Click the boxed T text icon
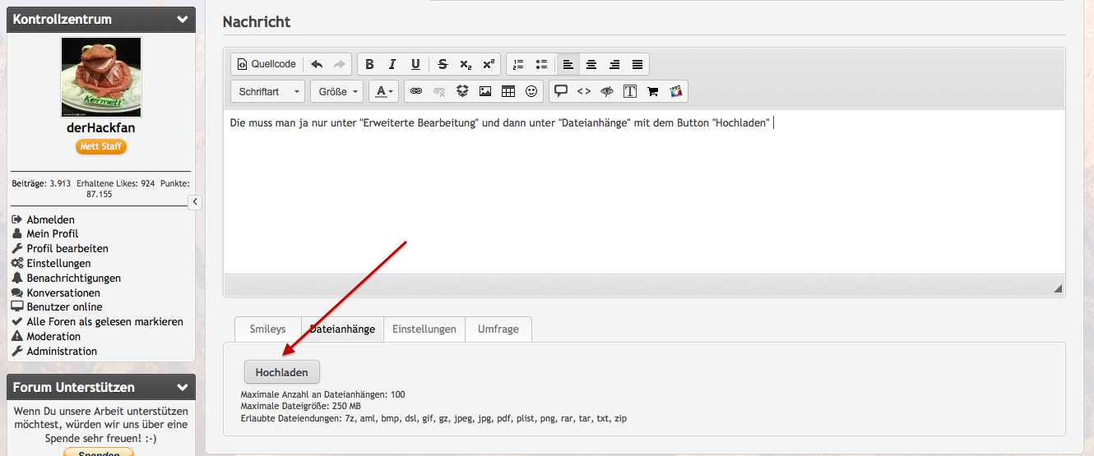Image resolution: width=1094 pixels, height=456 pixels. pyautogui.click(x=630, y=91)
